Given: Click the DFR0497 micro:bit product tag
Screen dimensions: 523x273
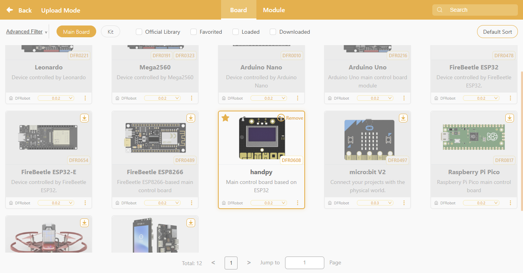Looking at the screenshot, I should pos(398,160).
